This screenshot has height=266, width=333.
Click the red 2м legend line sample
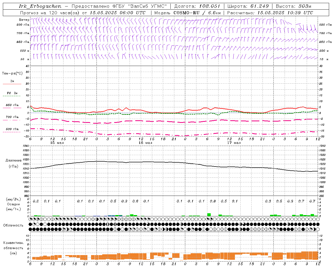click(12, 84)
